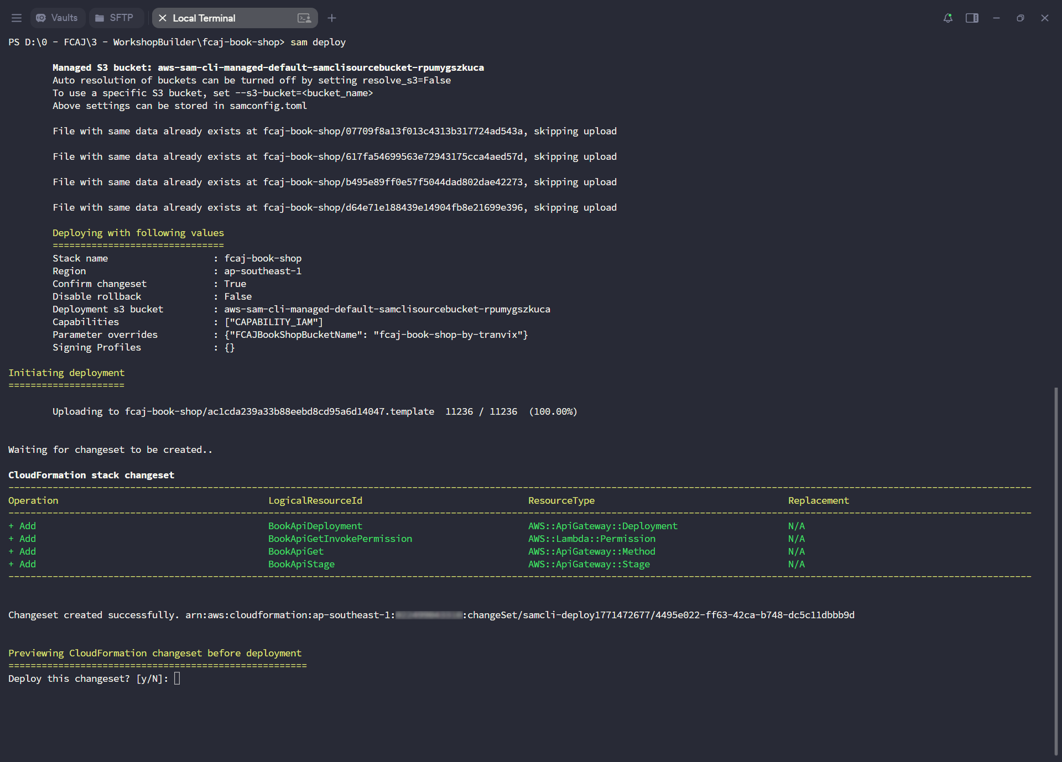Click BookApiDeployment resource id

click(x=315, y=526)
